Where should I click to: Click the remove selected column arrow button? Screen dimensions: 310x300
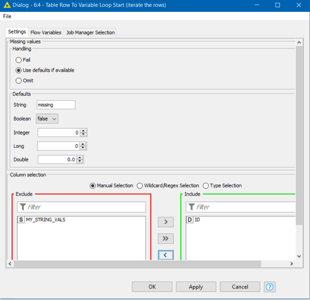click(x=166, y=255)
